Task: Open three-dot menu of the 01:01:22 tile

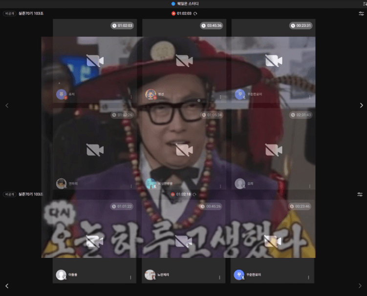Action: click(130, 277)
